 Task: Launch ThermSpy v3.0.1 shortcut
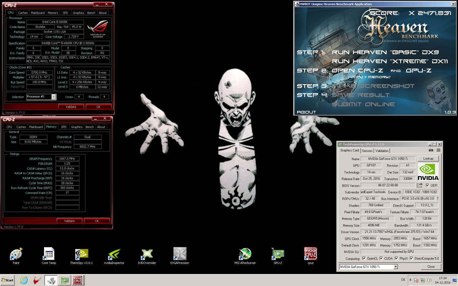pyautogui.click(x=81, y=256)
